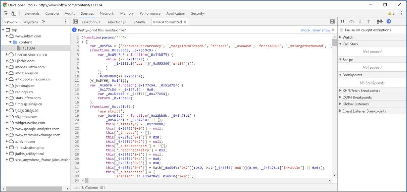Select widget.weibo.com in tree
The height and width of the screenshot is (192, 407).
[35, 123]
